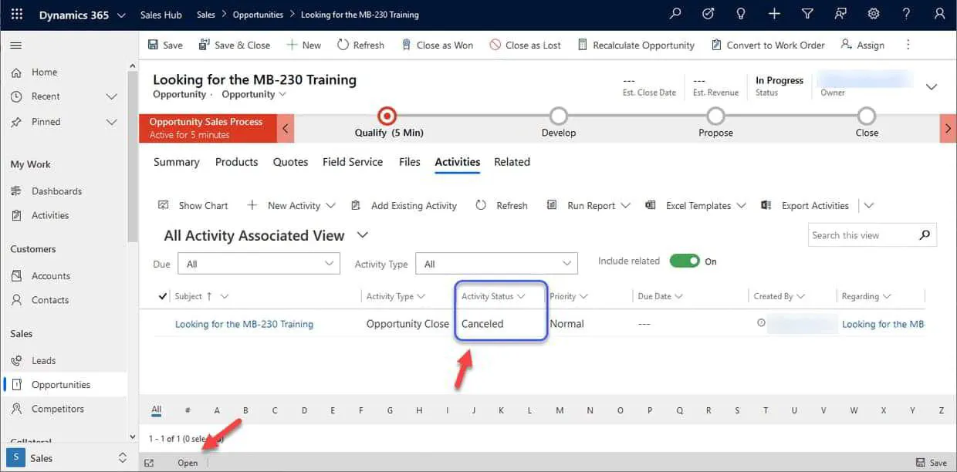Open the Teams chat icon in the top bar
Screen dimensions: 957x472
(840, 14)
